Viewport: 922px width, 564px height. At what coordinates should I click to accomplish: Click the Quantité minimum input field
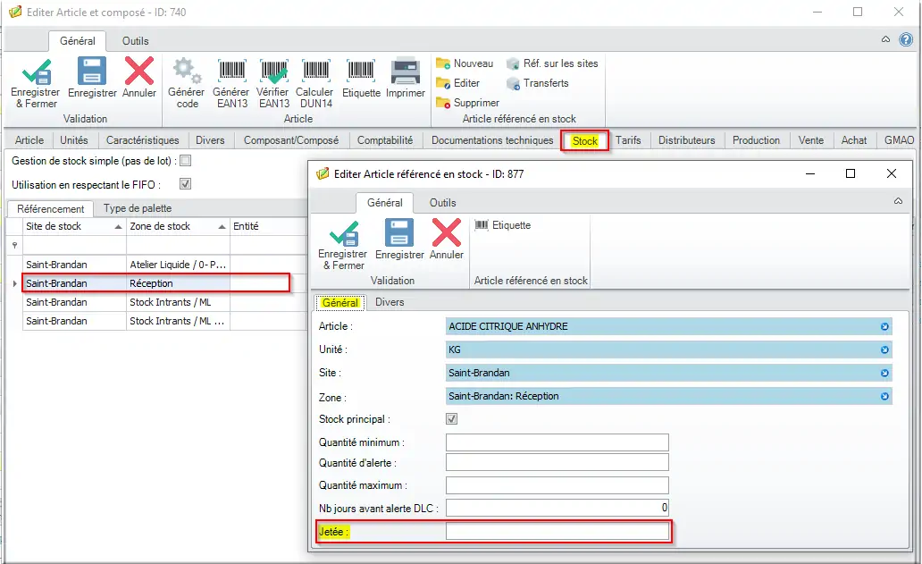coord(557,442)
